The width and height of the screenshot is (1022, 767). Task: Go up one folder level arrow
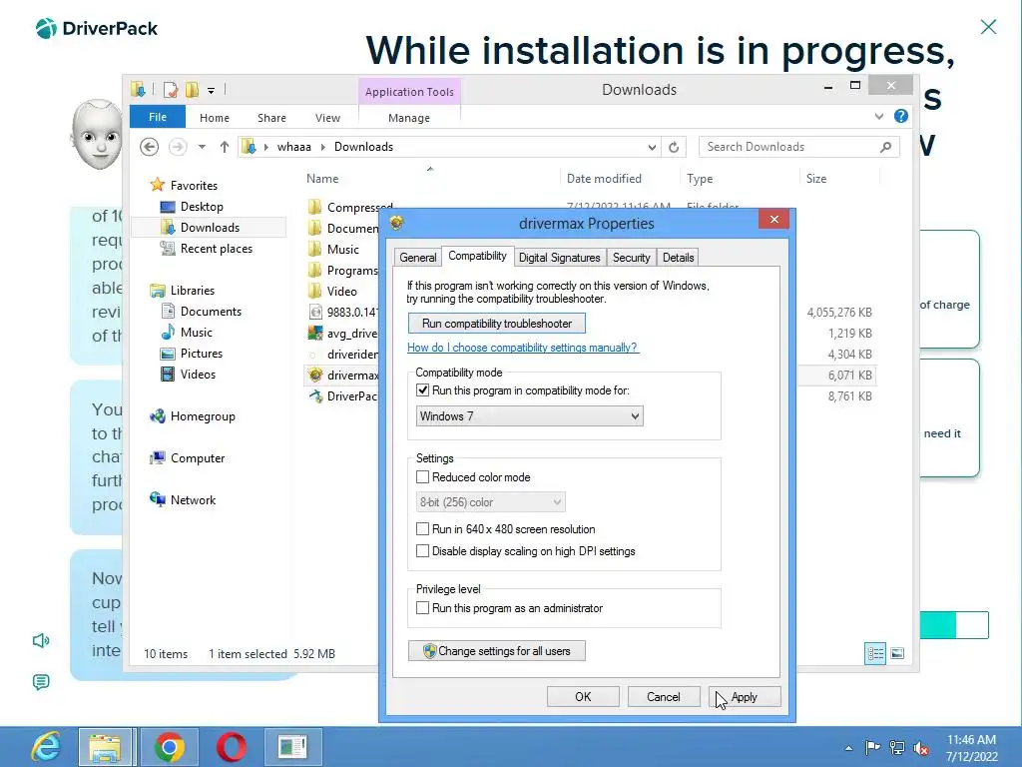(x=225, y=147)
